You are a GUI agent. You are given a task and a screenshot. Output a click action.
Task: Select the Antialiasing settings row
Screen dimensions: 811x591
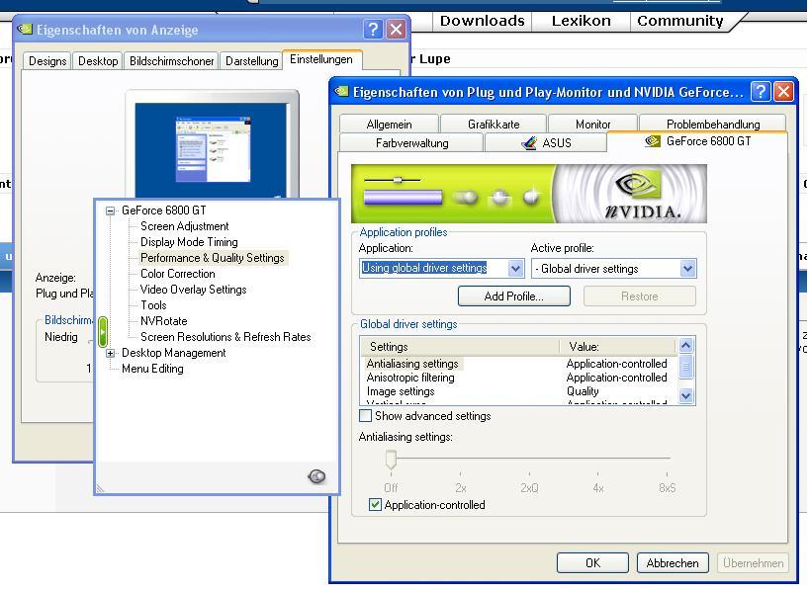pyautogui.click(x=519, y=364)
